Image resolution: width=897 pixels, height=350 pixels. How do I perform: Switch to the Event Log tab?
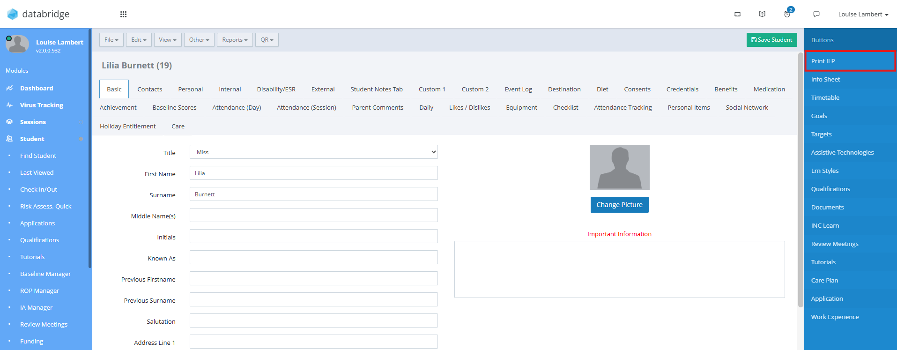[518, 89]
